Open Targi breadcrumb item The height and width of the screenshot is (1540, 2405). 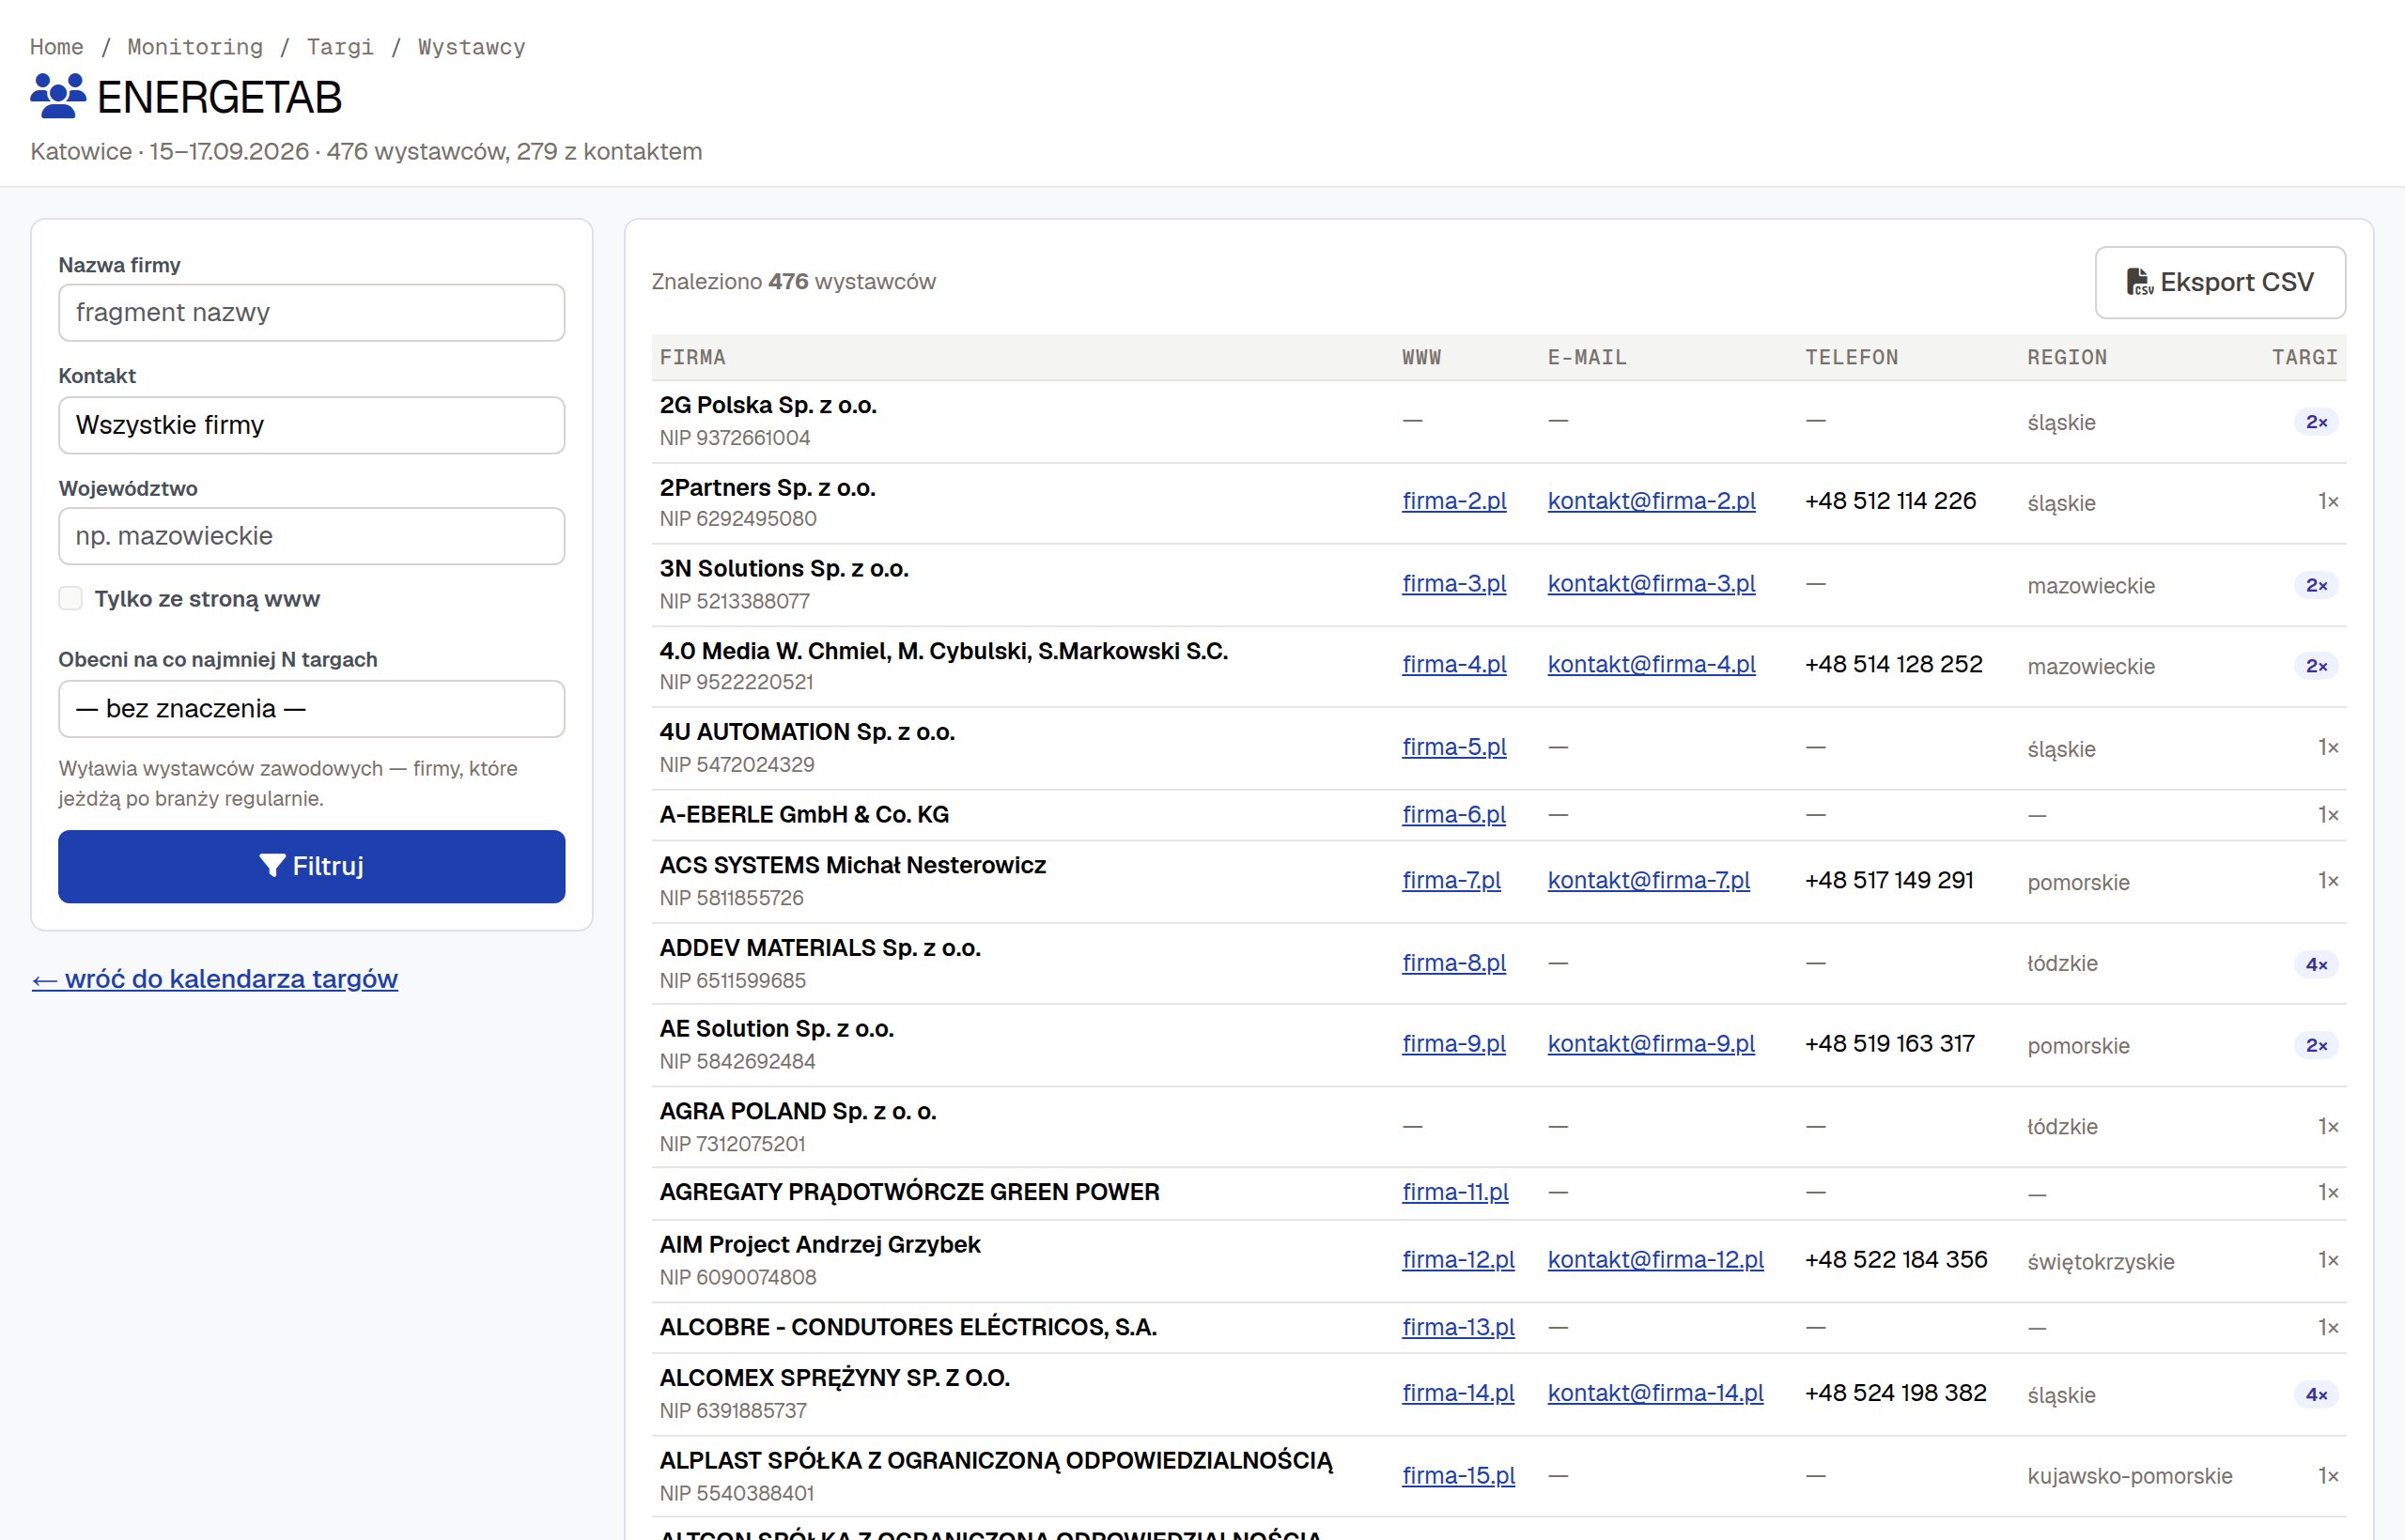click(x=340, y=47)
